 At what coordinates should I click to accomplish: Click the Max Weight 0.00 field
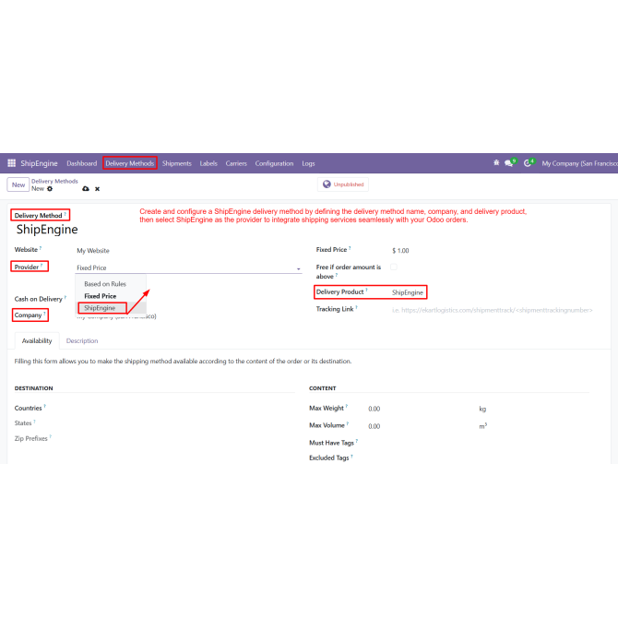tap(374, 409)
